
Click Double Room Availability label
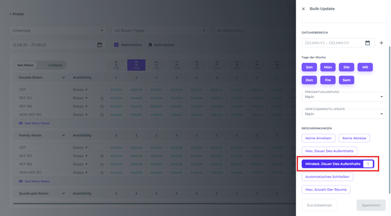pyautogui.click(x=82, y=78)
